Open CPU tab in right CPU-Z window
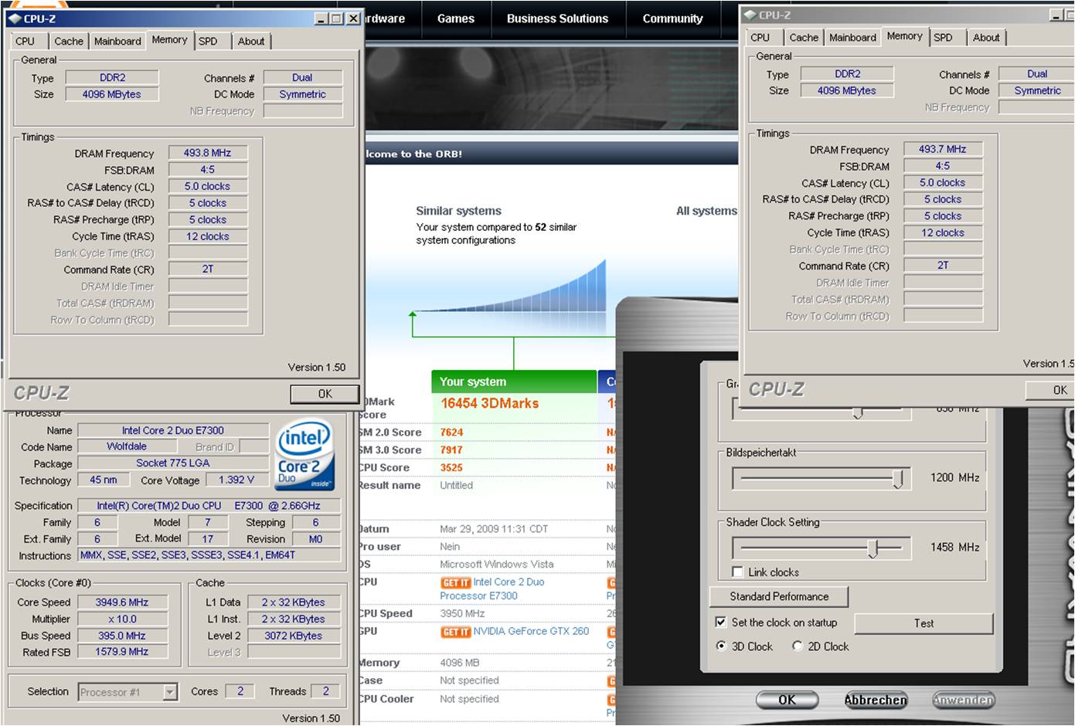This screenshot has height=726, width=1075. tap(760, 38)
